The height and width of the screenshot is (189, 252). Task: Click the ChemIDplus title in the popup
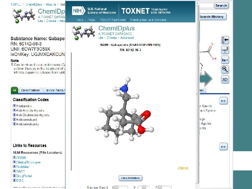(x=116, y=28)
